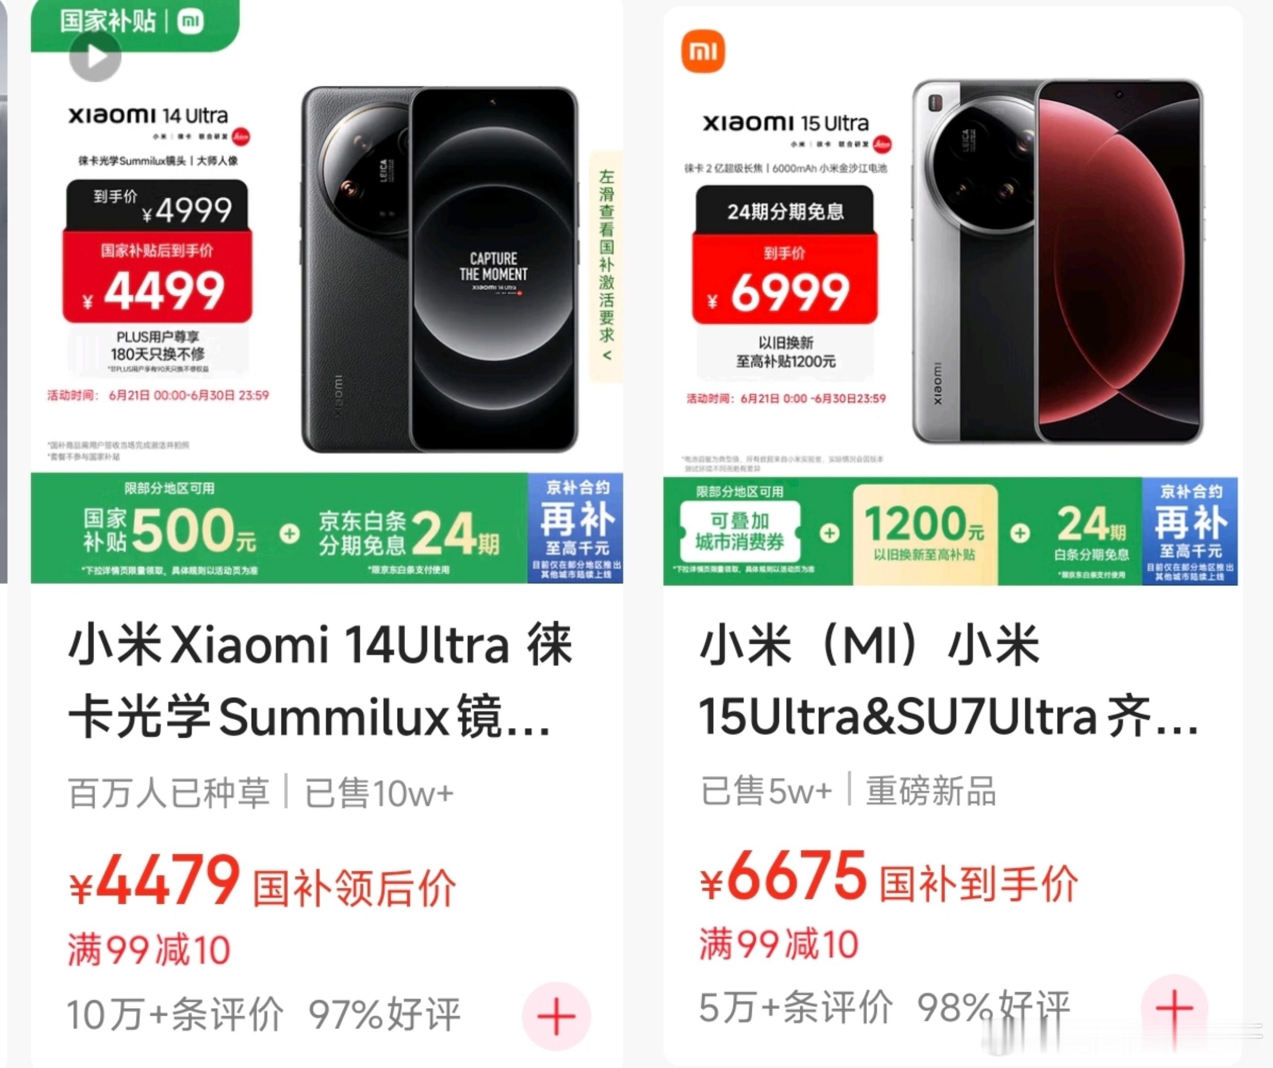View the 5万+条评价 reviews
The height and width of the screenshot is (1068, 1273).
(x=796, y=1008)
